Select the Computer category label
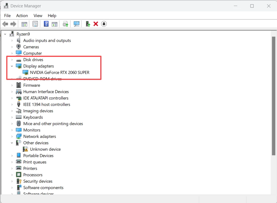 click(32, 53)
